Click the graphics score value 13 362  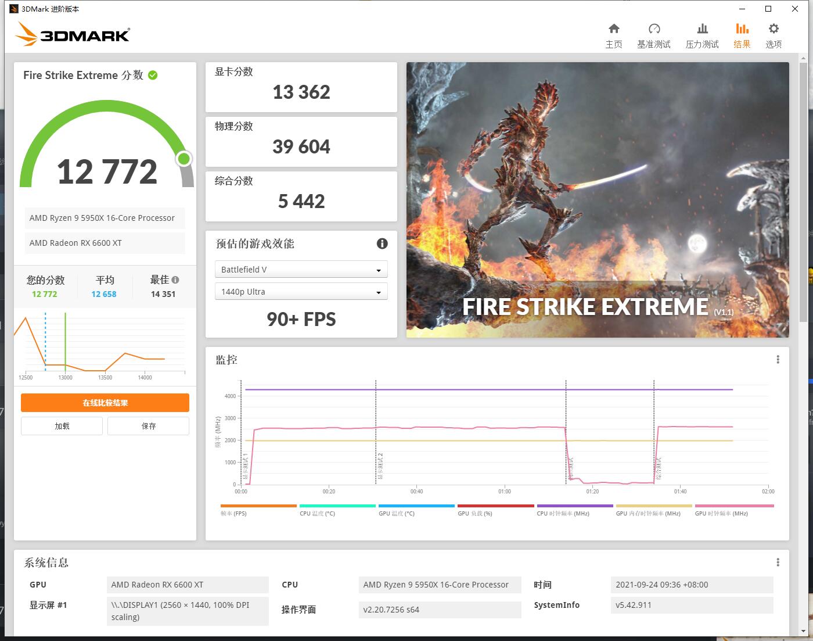tap(301, 92)
